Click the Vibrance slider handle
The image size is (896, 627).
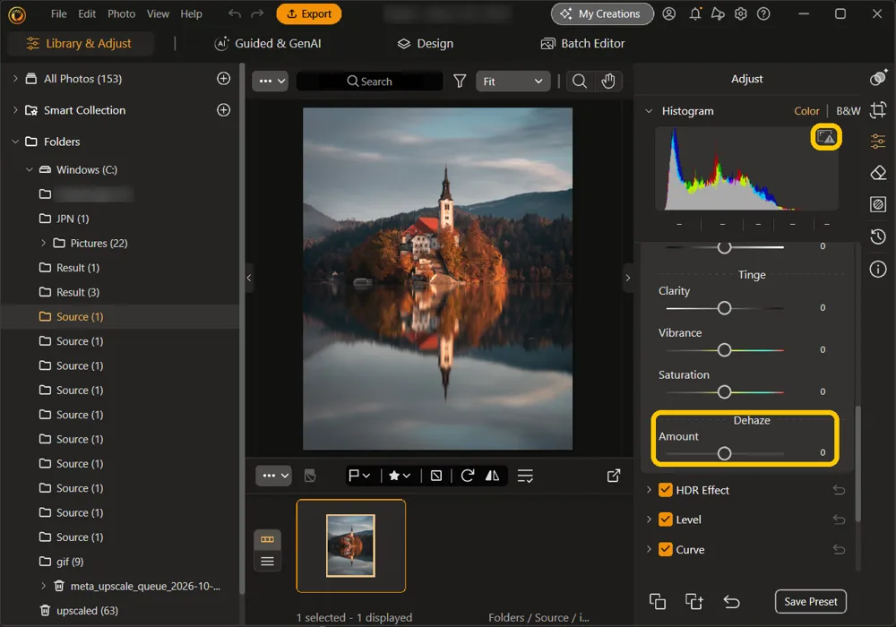724,350
